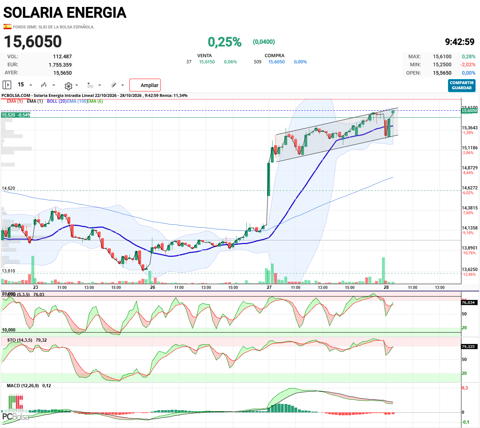
Task: Click the 0,25% daily change percentage
Action: click(225, 42)
